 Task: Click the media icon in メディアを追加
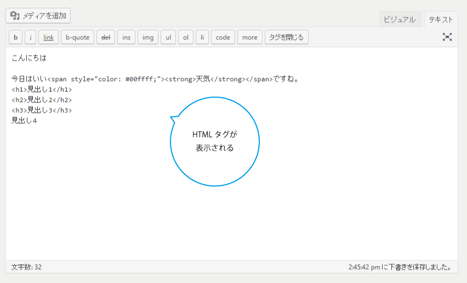tap(15, 16)
